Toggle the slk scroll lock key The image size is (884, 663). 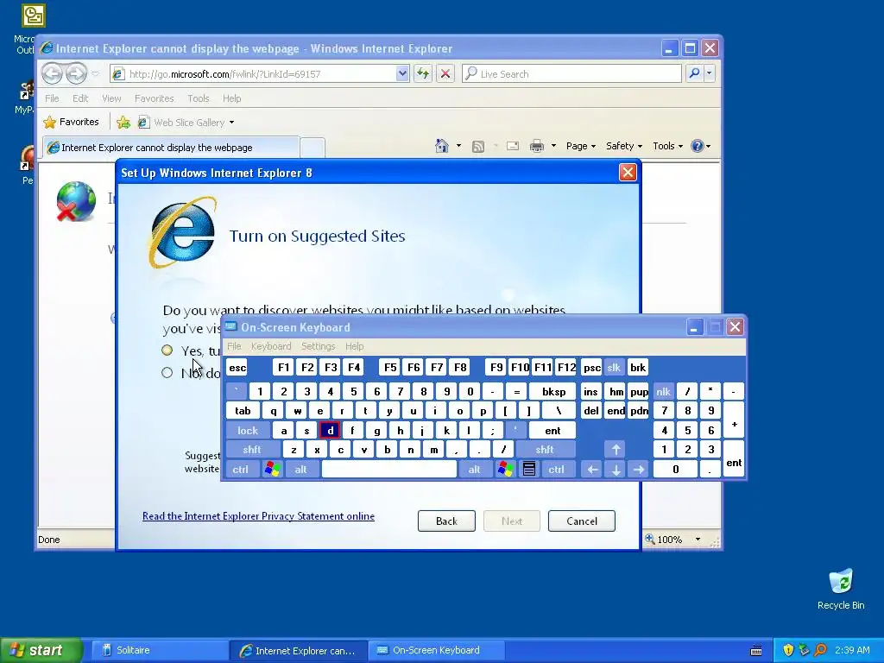click(x=614, y=368)
